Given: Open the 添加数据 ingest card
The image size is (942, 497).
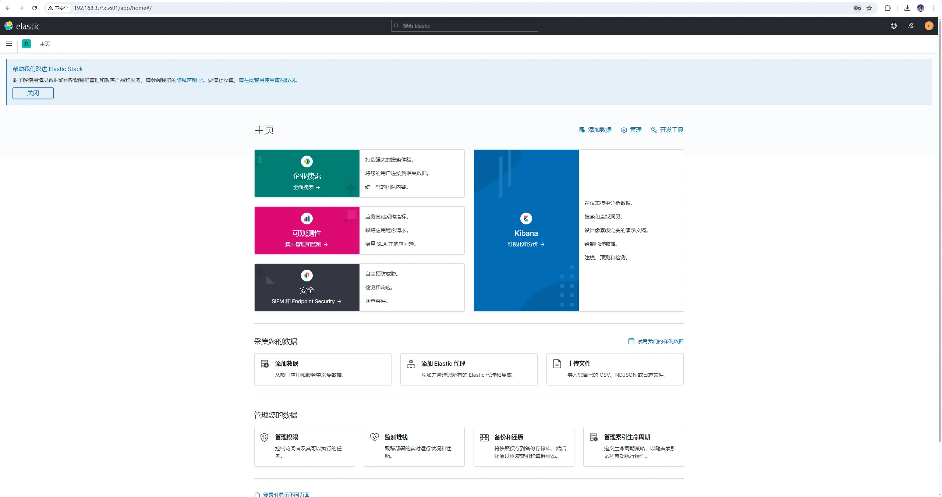Looking at the screenshot, I should pos(323,369).
